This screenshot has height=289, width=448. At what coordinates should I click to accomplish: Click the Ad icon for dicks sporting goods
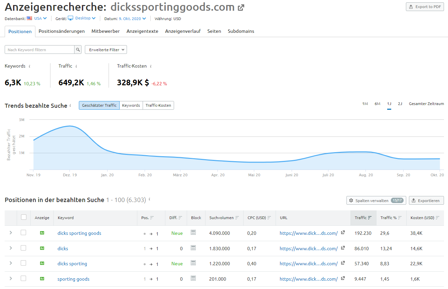(x=42, y=233)
